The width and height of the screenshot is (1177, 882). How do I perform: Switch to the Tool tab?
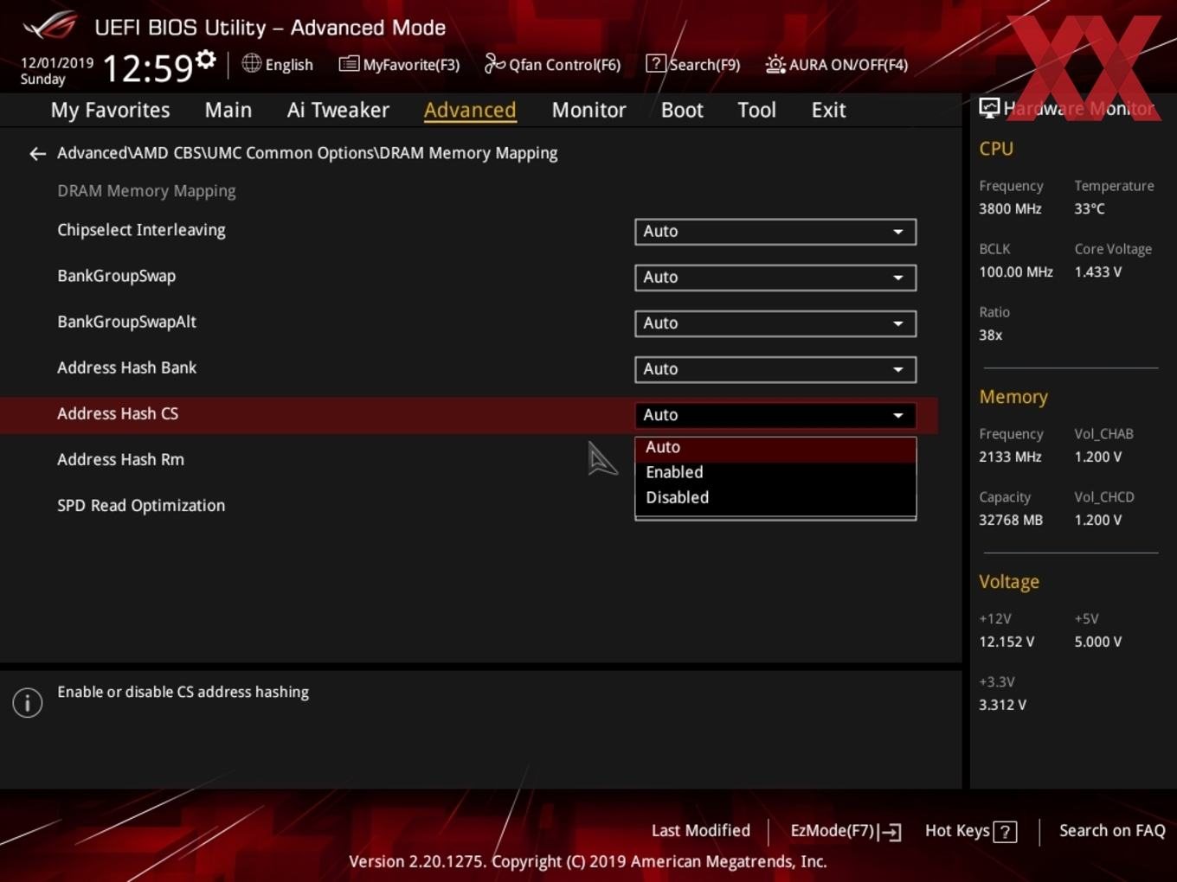click(x=756, y=110)
